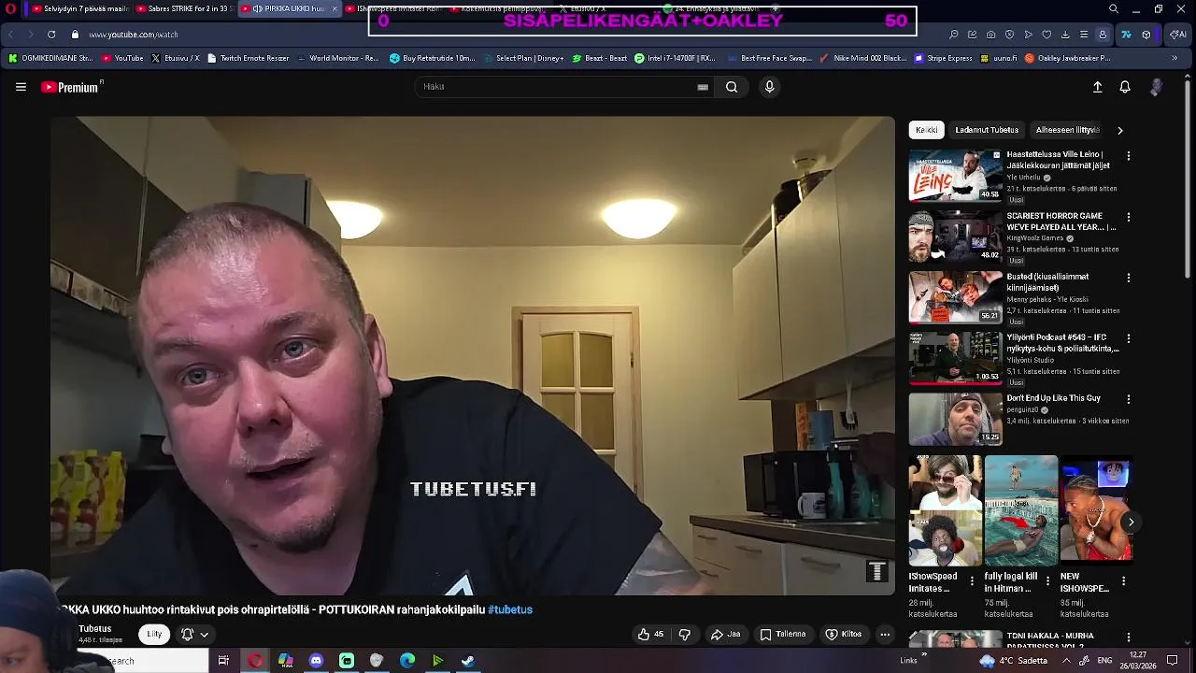1196x673 pixels.
Task: Like the video with 45 likes
Action: point(650,634)
